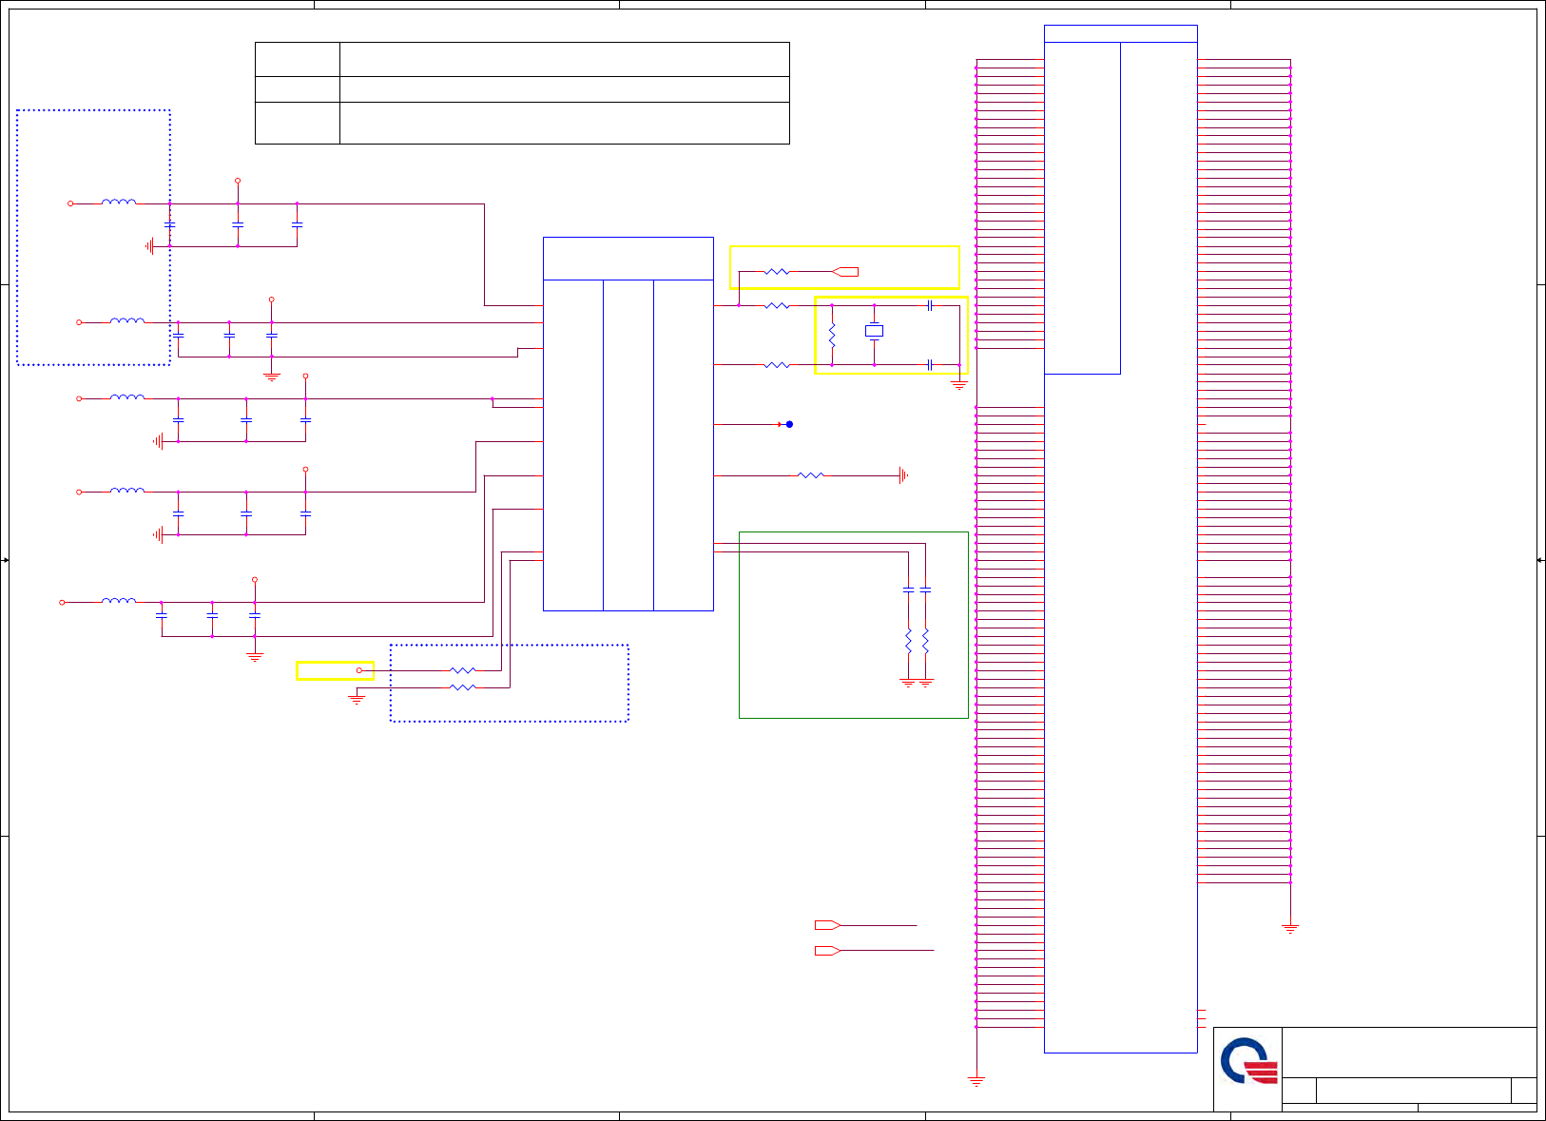Select the red off-page connector in upper yellow box
1546x1121 pixels.
tap(845, 272)
